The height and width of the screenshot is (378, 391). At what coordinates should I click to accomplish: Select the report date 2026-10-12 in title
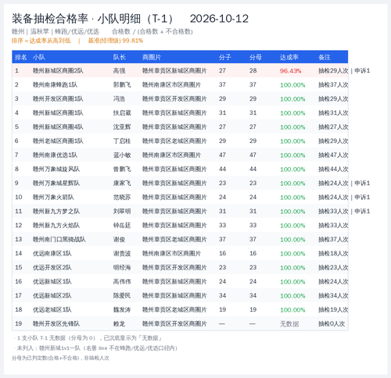[219, 19]
